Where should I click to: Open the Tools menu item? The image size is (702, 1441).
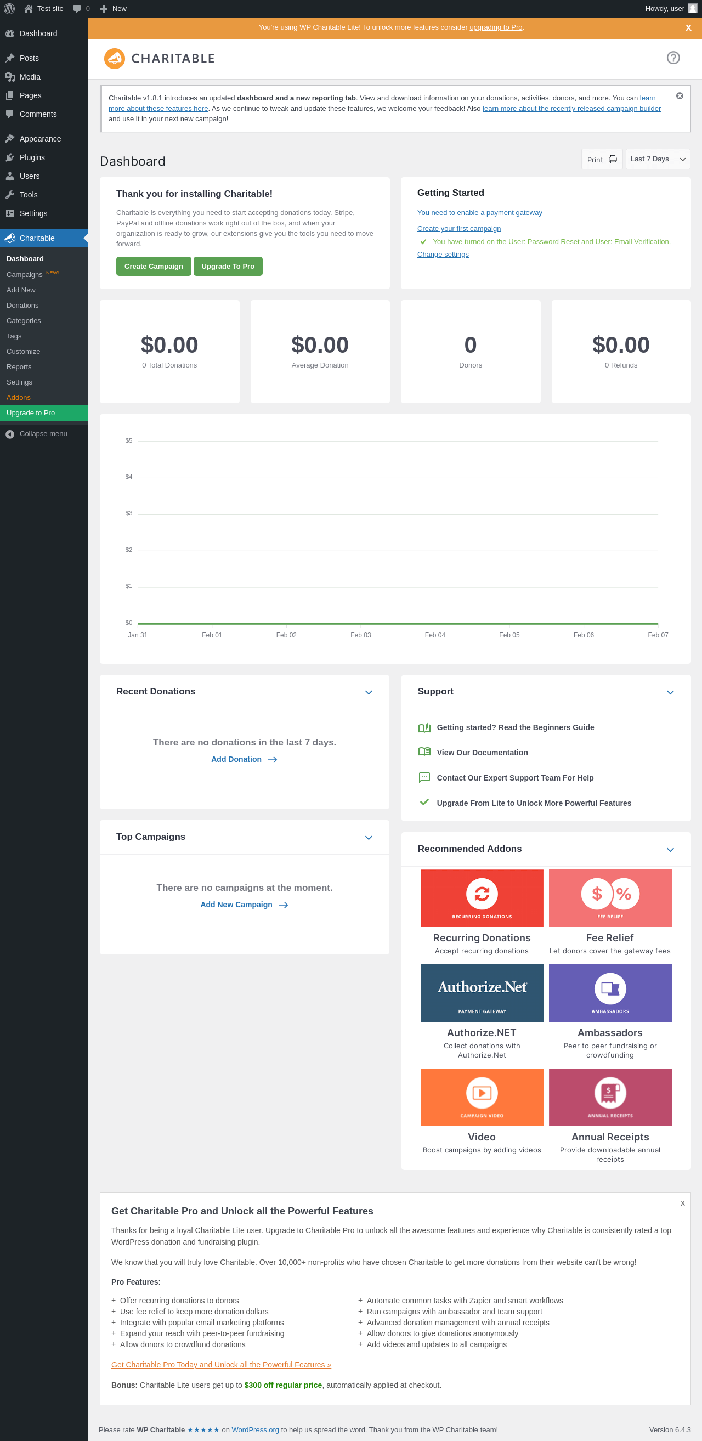(44, 195)
